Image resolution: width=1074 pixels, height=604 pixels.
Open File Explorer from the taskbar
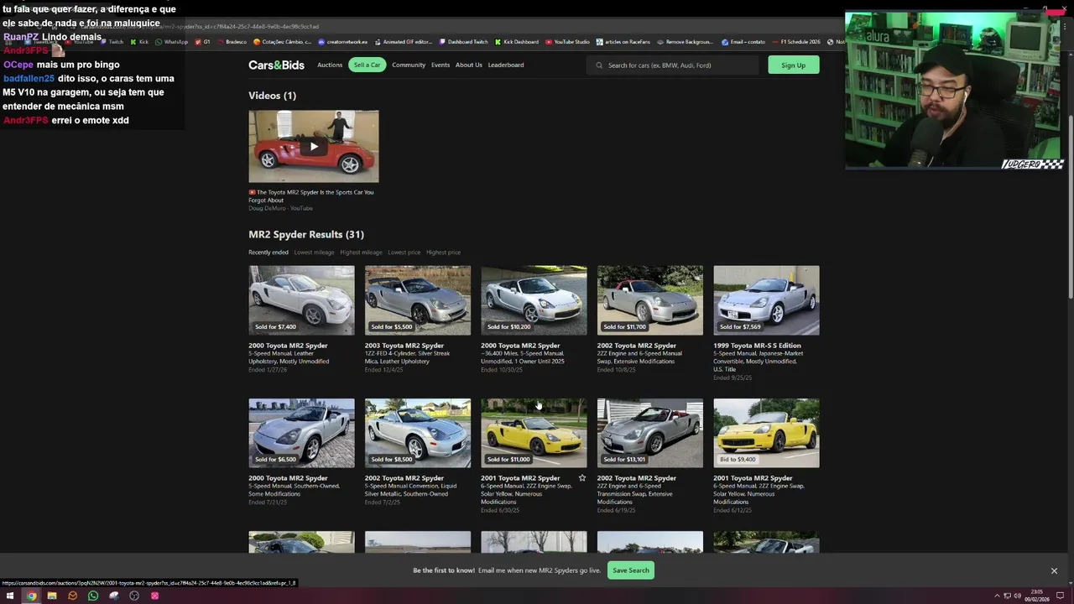(x=51, y=596)
